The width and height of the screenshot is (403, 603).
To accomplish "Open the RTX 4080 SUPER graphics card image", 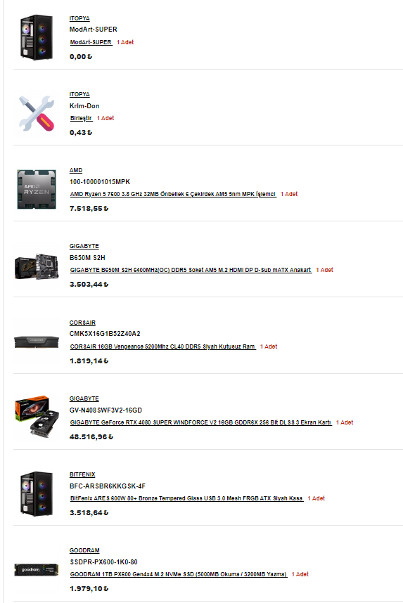I will coord(37,417).
